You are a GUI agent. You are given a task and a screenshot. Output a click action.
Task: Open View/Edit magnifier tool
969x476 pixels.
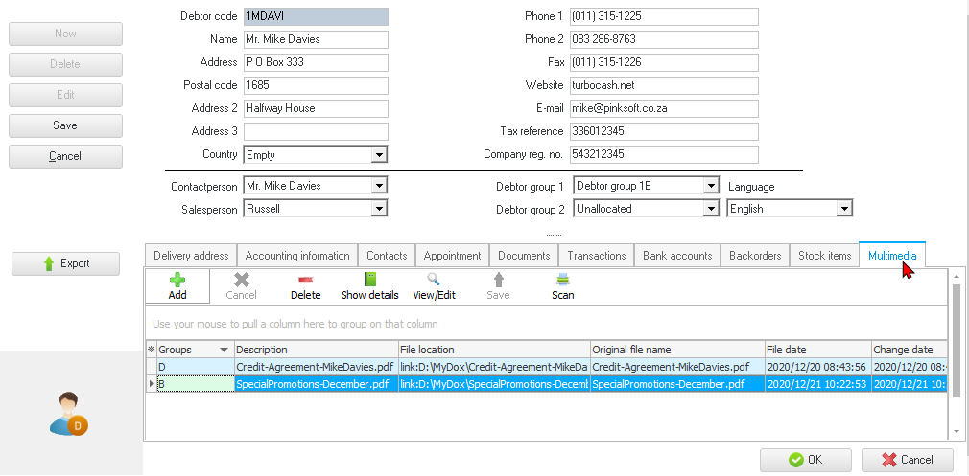point(434,280)
